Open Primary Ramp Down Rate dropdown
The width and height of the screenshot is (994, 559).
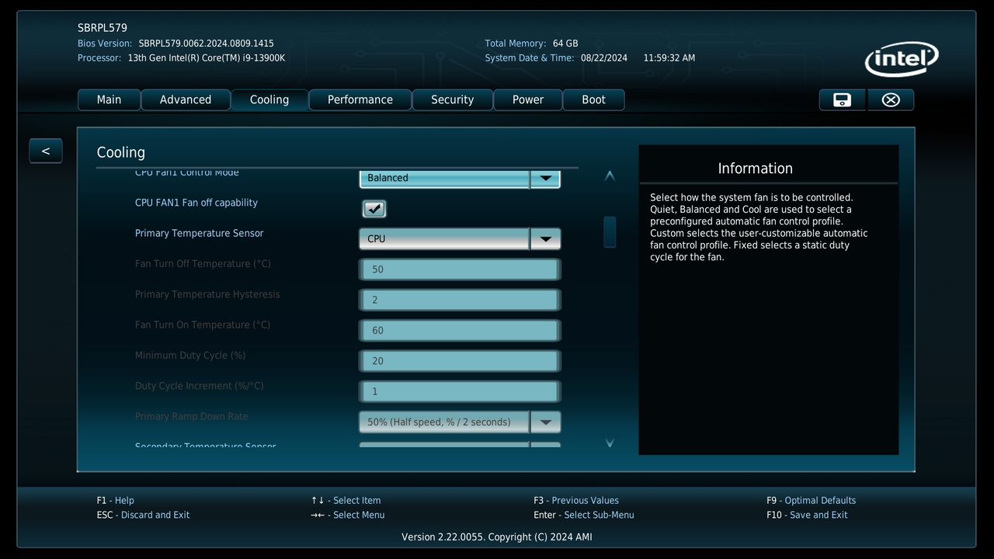point(460,422)
